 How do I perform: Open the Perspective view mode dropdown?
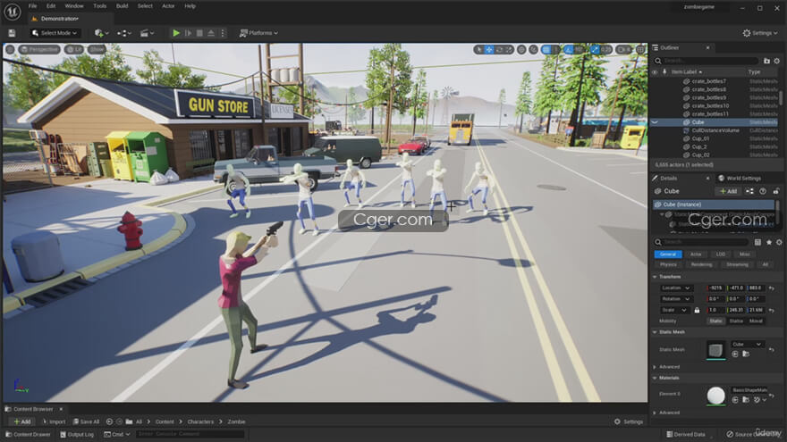39,49
